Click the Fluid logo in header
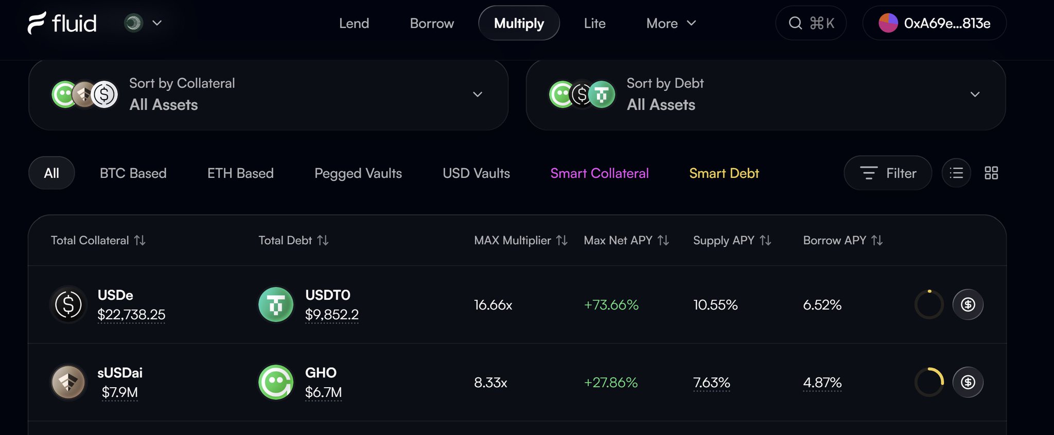 pyautogui.click(x=62, y=23)
